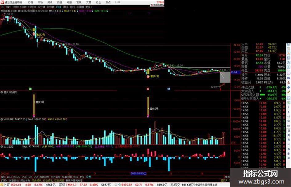Click the 主力监控 panel settings icon

click(2, 146)
